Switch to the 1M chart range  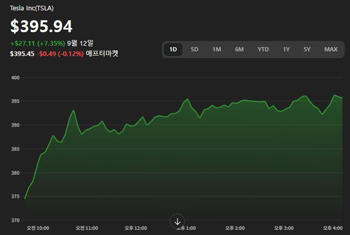click(x=216, y=50)
